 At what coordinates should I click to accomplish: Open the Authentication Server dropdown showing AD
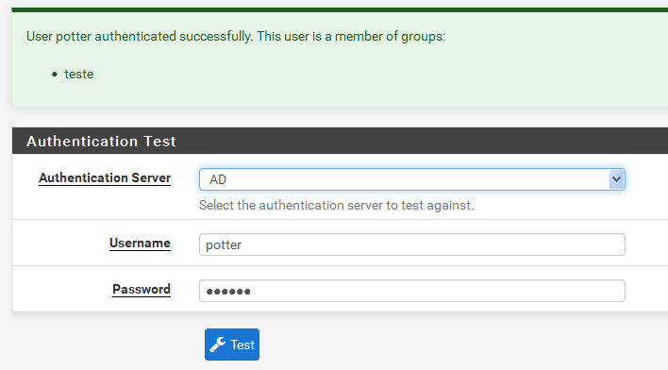(x=412, y=179)
